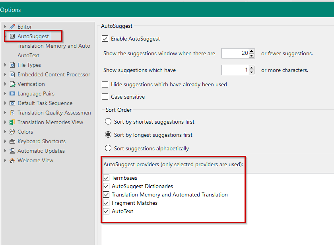The image size is (334, 245).
Task: Click the Default Task Sequence icon
Action: (x=12, y=103)
